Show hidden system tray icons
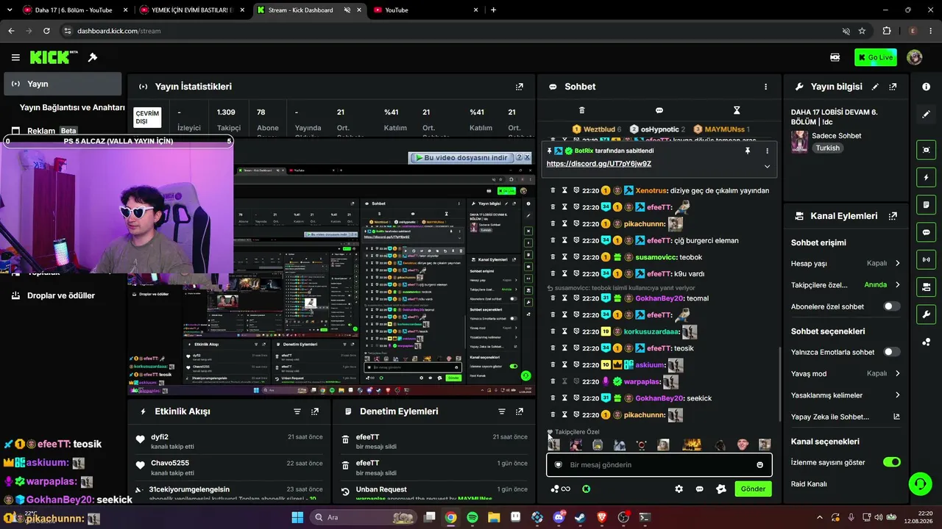Viewport: 942px width, 529px height. [820, 517]
